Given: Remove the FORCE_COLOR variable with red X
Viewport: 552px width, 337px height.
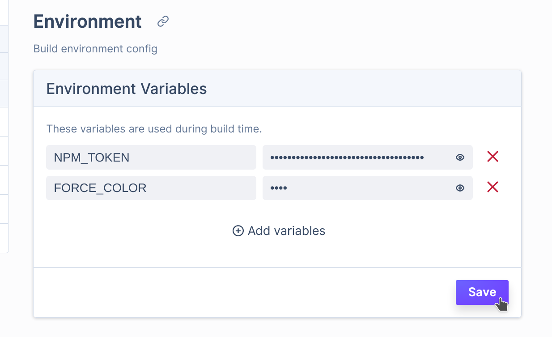Looking at the screenshot, I should pyautogui.click(x=493, y=187).
